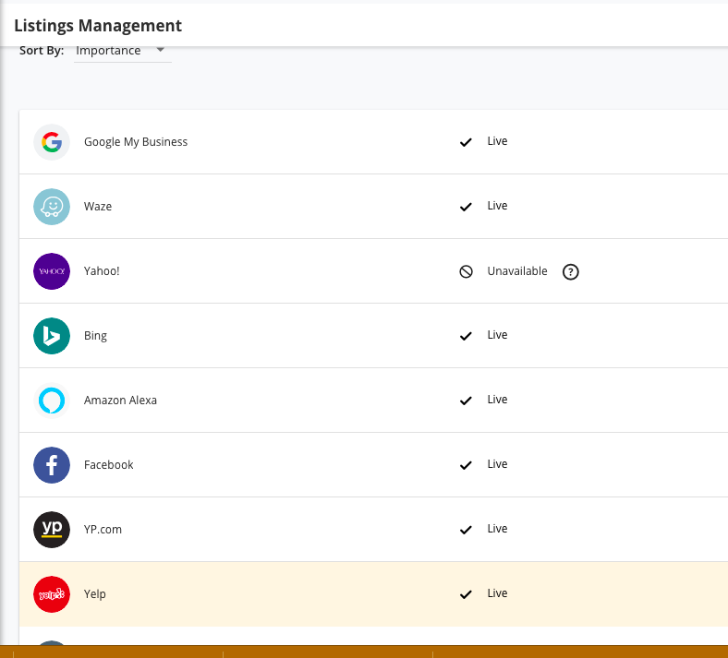The width and height of the screenshot is (728, 658).
Task: Select the Amazon Alexa listing name
Action: (120, 401)
